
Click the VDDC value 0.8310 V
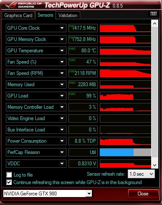(x=83, y=164)
